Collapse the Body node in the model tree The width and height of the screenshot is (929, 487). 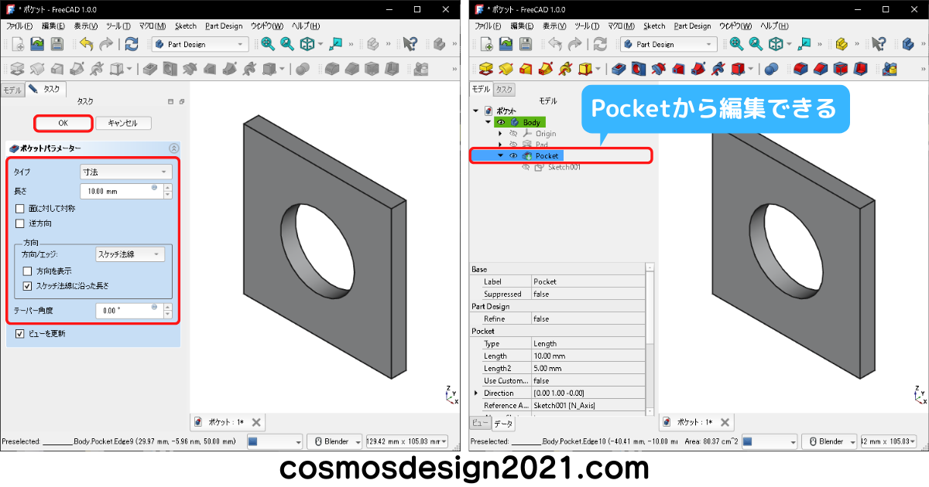point(488,122)
